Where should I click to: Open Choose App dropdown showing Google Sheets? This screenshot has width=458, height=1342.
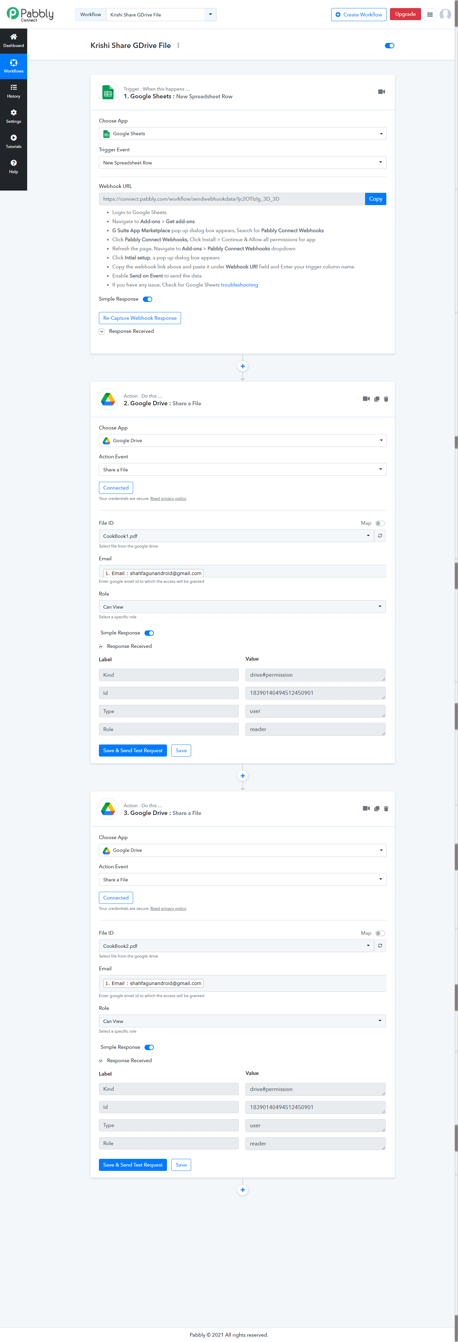(x=242, y=134)
